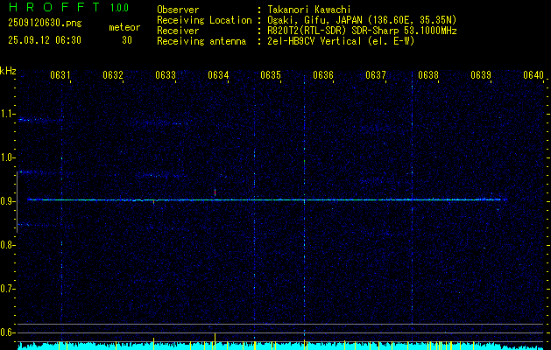Image resolution: width=551 pixels, height=350 pixels.
Task: Click the meteor label
Action: (124, 27)
